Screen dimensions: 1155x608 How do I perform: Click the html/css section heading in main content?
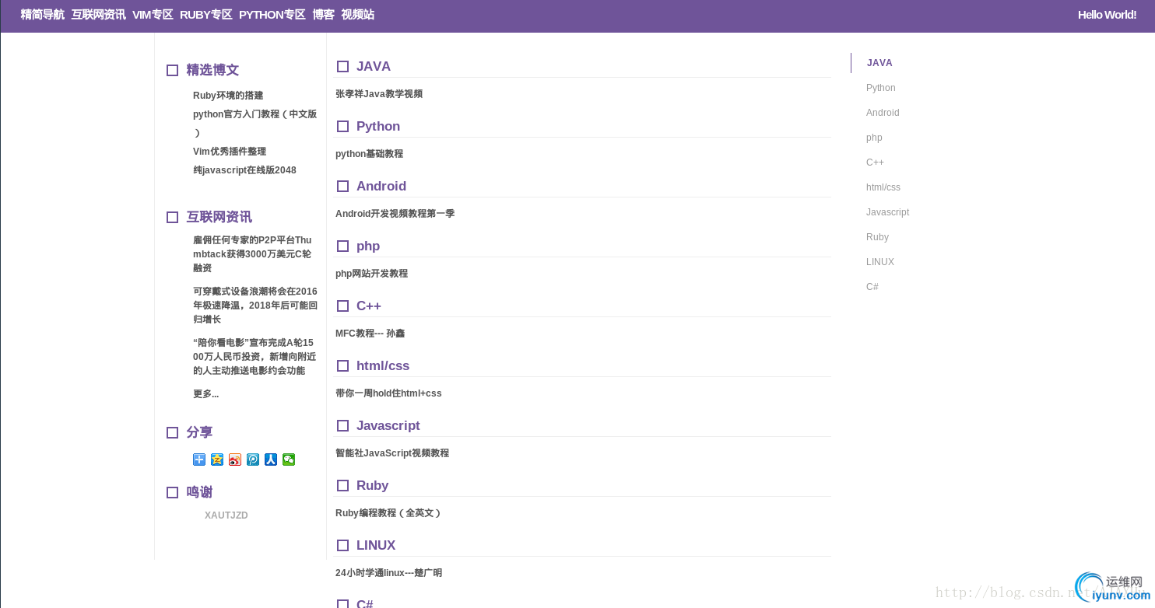(383, 366)
